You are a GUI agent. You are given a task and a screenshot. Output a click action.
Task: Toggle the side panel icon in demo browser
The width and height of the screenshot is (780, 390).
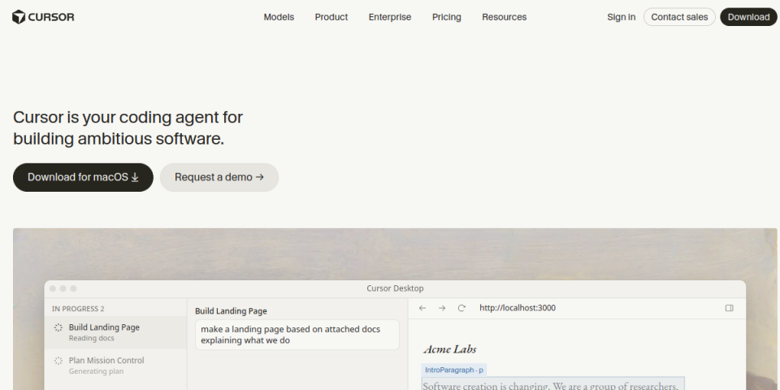730,308
